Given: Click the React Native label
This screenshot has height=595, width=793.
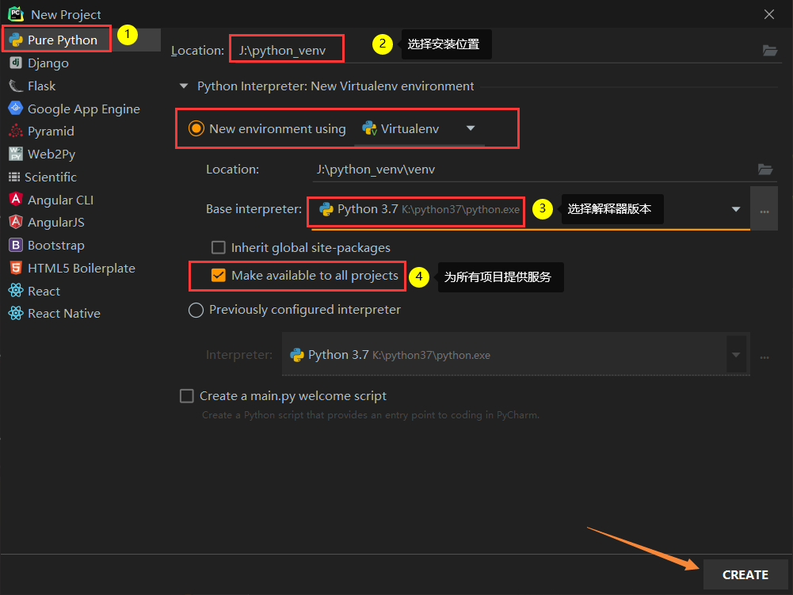Looking at the screenshot, I should [x=64, y=314].
